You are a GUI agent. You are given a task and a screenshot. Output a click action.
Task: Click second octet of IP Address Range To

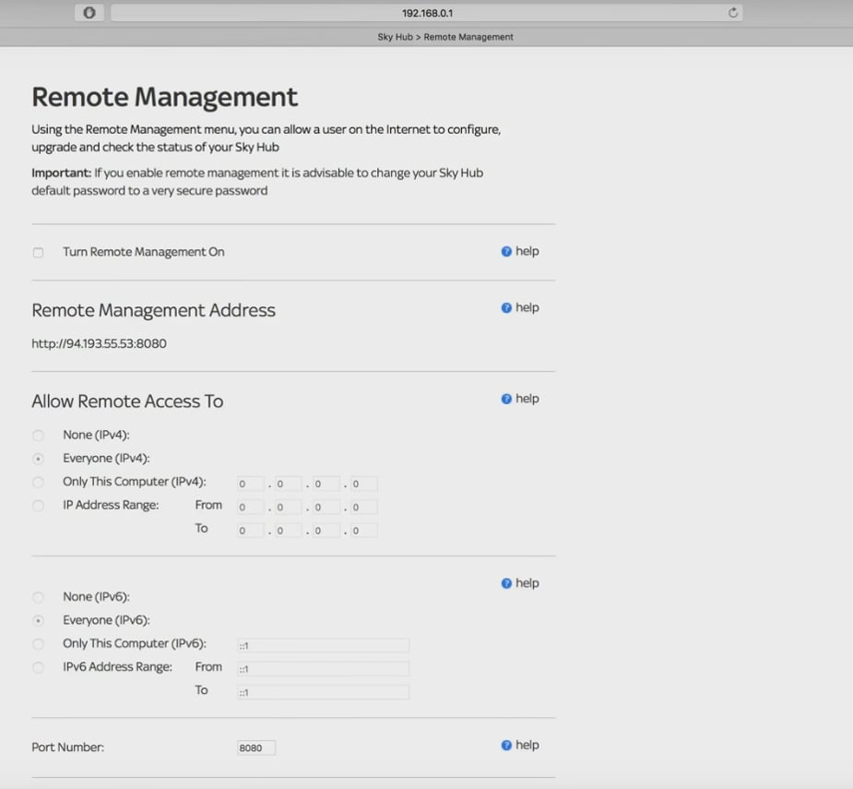click(x=289, y=531)
